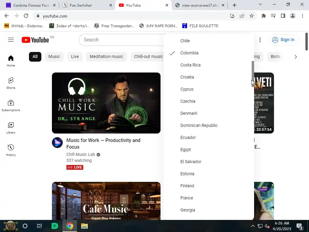Reload the page with refresh icon
Screen dimensions: 309x232
26,16
